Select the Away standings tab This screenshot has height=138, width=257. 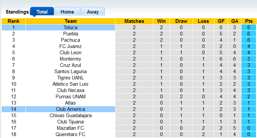point(93,12)
